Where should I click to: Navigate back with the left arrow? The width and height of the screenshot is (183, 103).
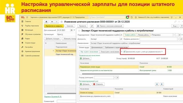click(52, 22)
